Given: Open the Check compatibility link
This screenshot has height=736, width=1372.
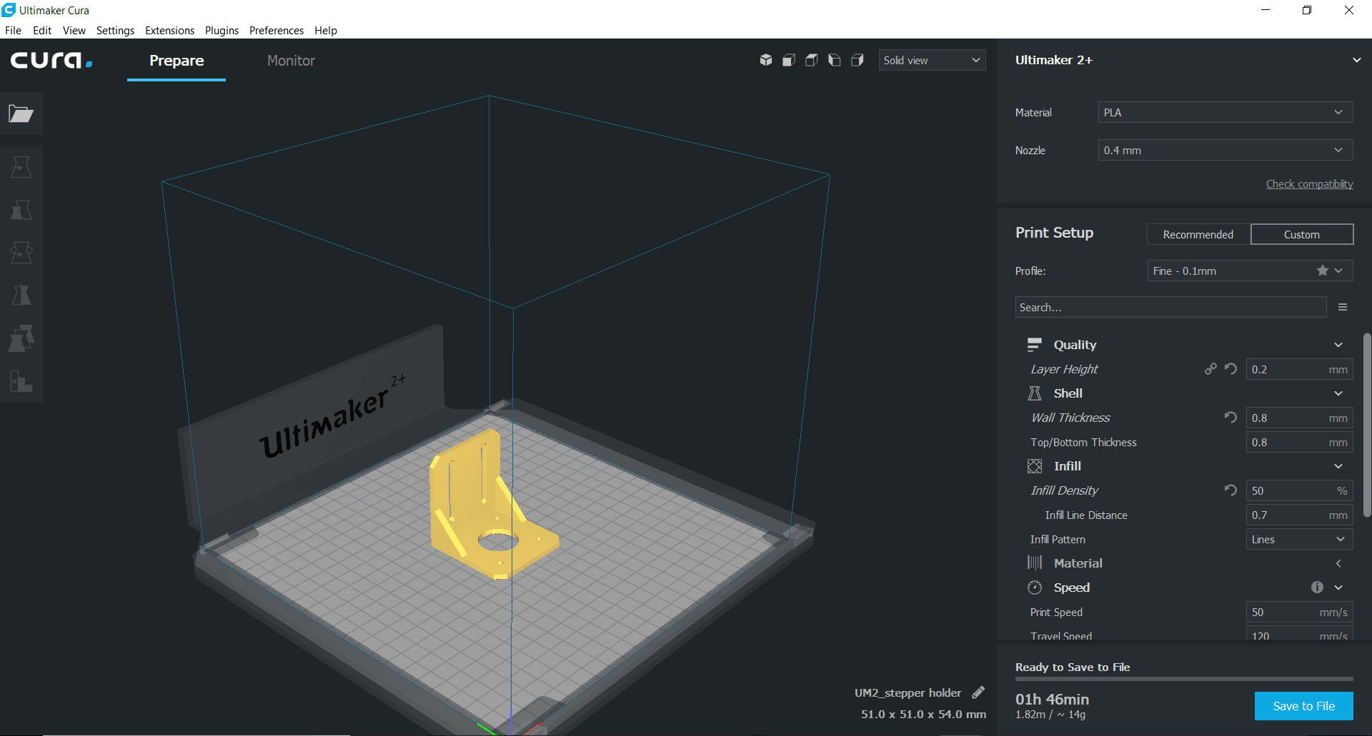Looking at the screenshot, I should [1310, 184].
